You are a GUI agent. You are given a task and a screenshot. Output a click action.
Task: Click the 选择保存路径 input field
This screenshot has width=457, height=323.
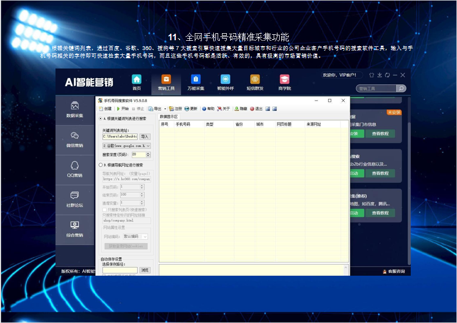coord(120,270)
